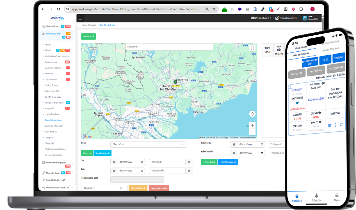The height and width of the screenshot is (210, 356).
Task: Reload the page in the browser
Action: (58, 9)
